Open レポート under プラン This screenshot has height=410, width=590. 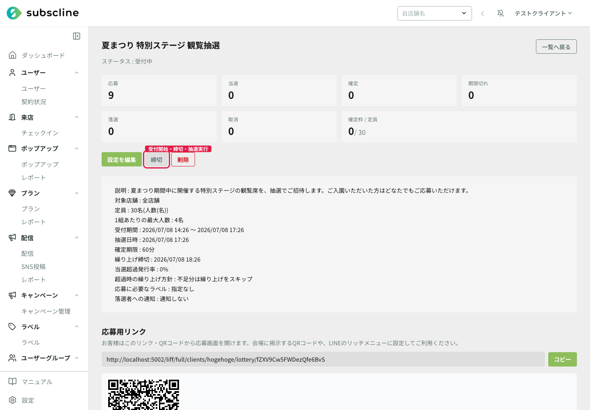pyautogui.click(x=34, y=222)
